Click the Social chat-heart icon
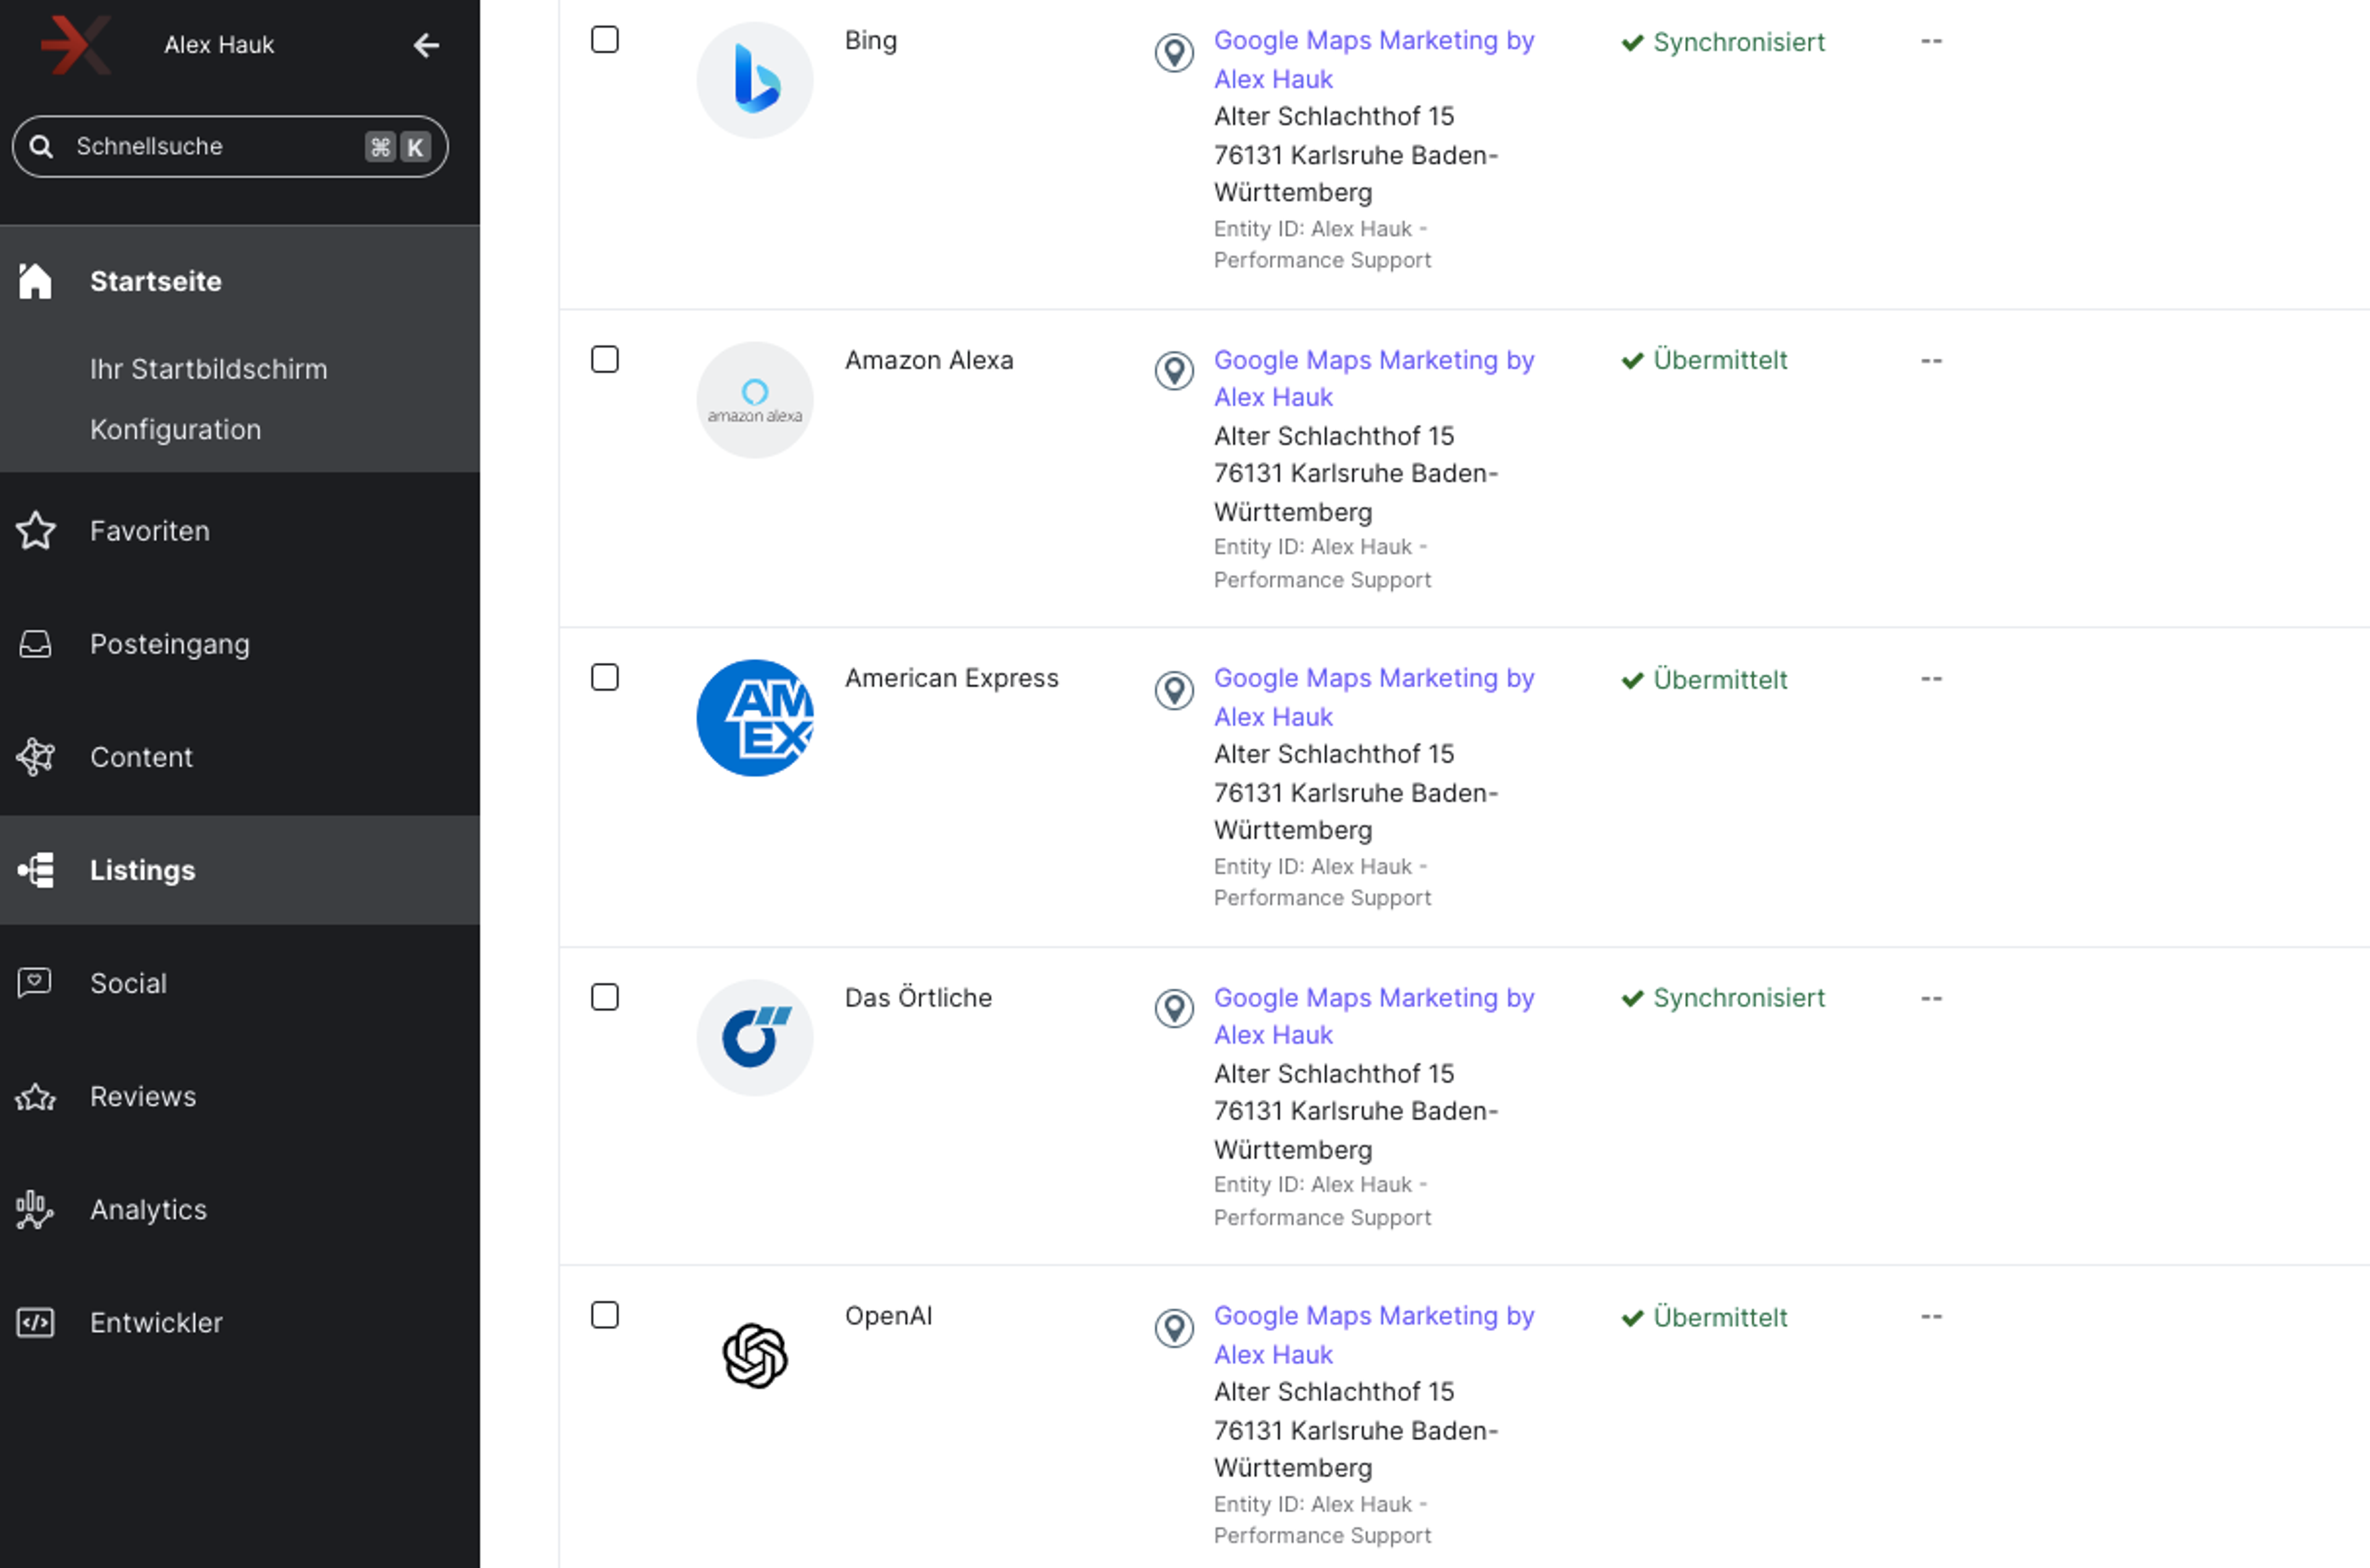The image size is (2370, 1568). (35, 983)
